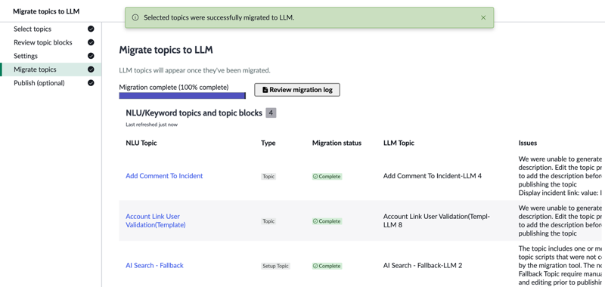The image size is (605, 287).
Task: Click the checkmark icon beside Settings
Action: click(x=91, y=56)
